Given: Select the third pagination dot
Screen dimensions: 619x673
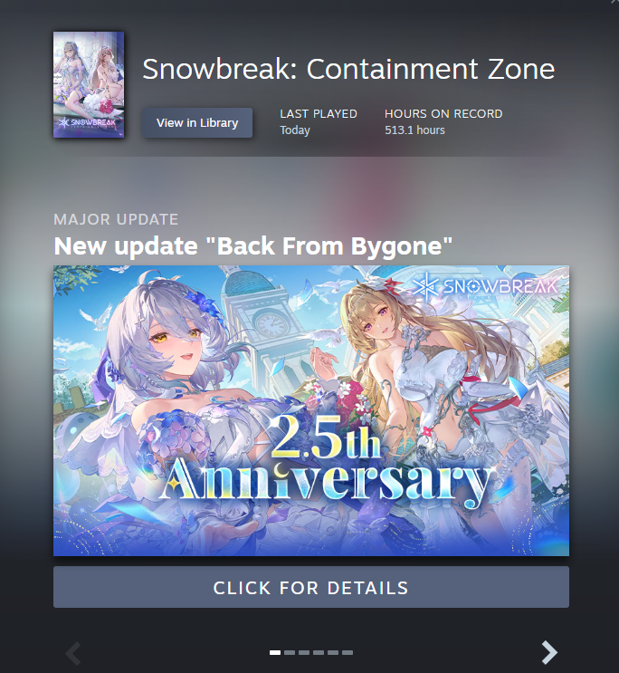Looking at the screenshot, I should [x=304, y=652].
